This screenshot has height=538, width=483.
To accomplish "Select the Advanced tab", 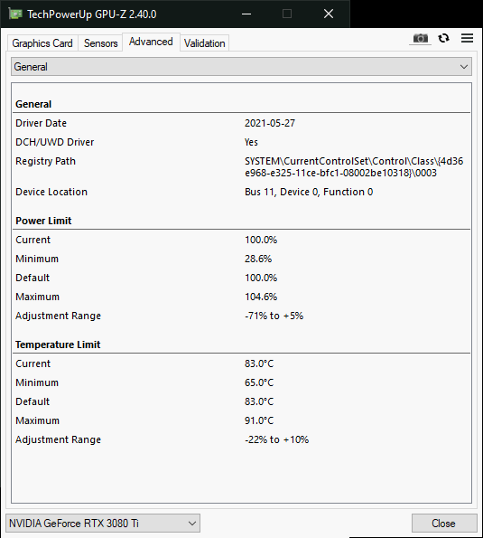I will [x=151, y=42].
